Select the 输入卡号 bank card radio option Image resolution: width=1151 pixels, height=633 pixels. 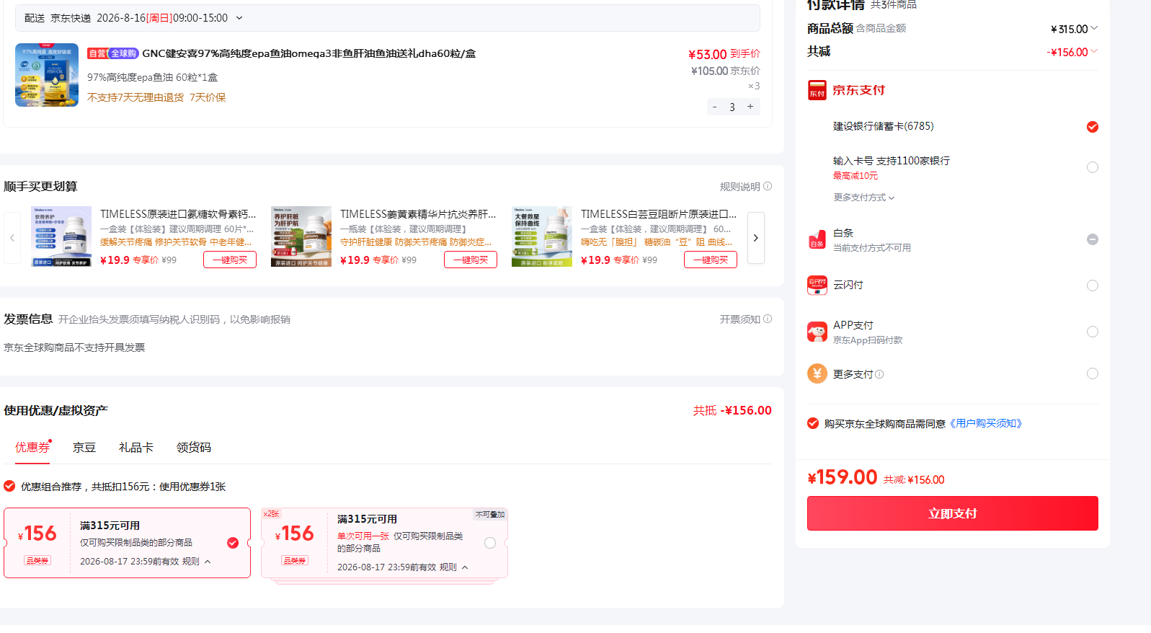tap(1093, 167)
